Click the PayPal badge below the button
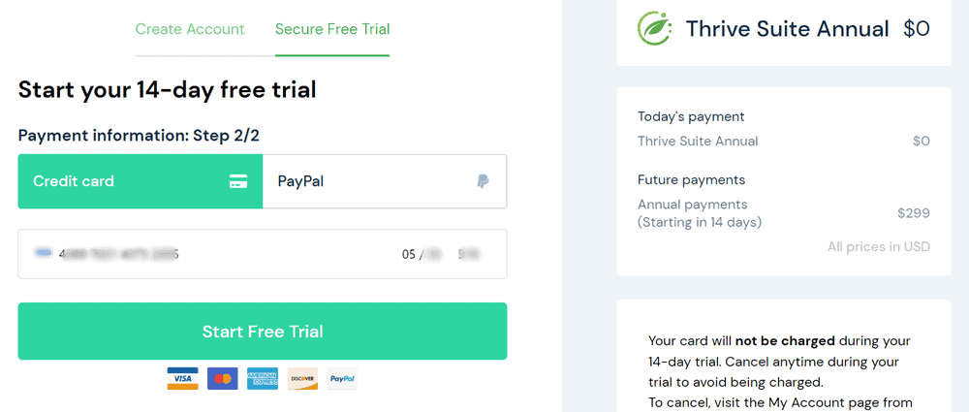Screen dimensions: 969x412 tap(342, 378)
